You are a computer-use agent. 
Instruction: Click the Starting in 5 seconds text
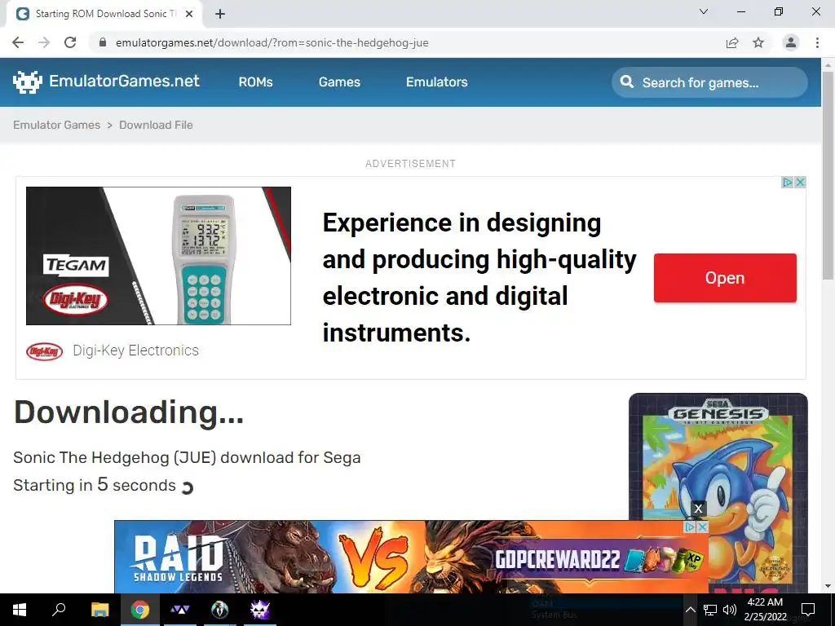(x=95, y=485)
